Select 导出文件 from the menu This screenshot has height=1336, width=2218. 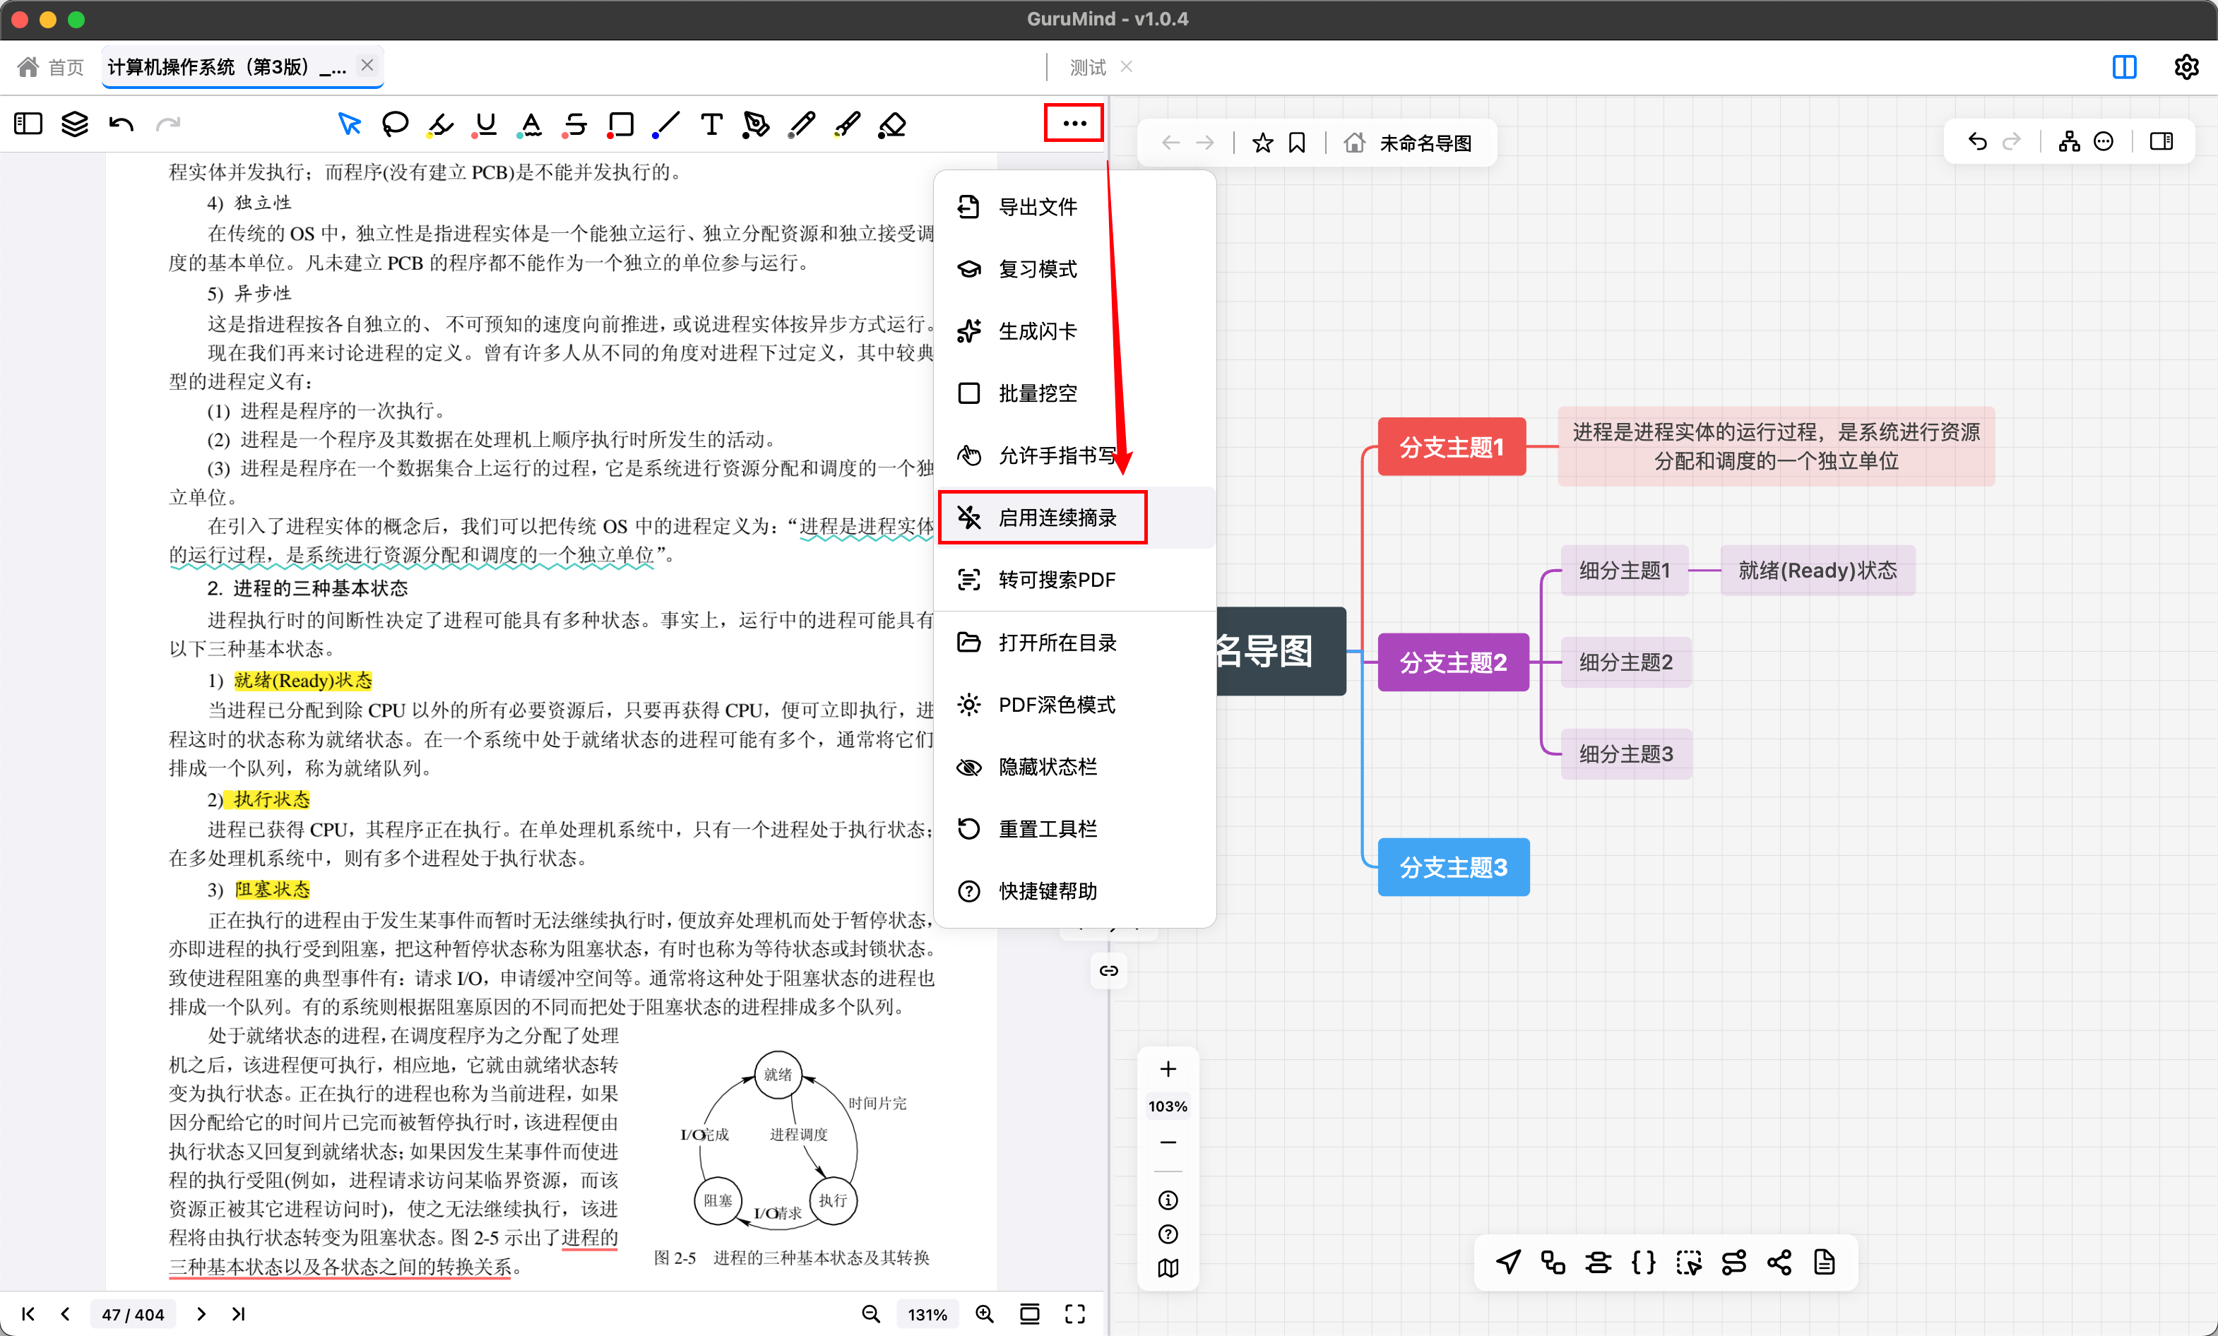coord(1038,206)
